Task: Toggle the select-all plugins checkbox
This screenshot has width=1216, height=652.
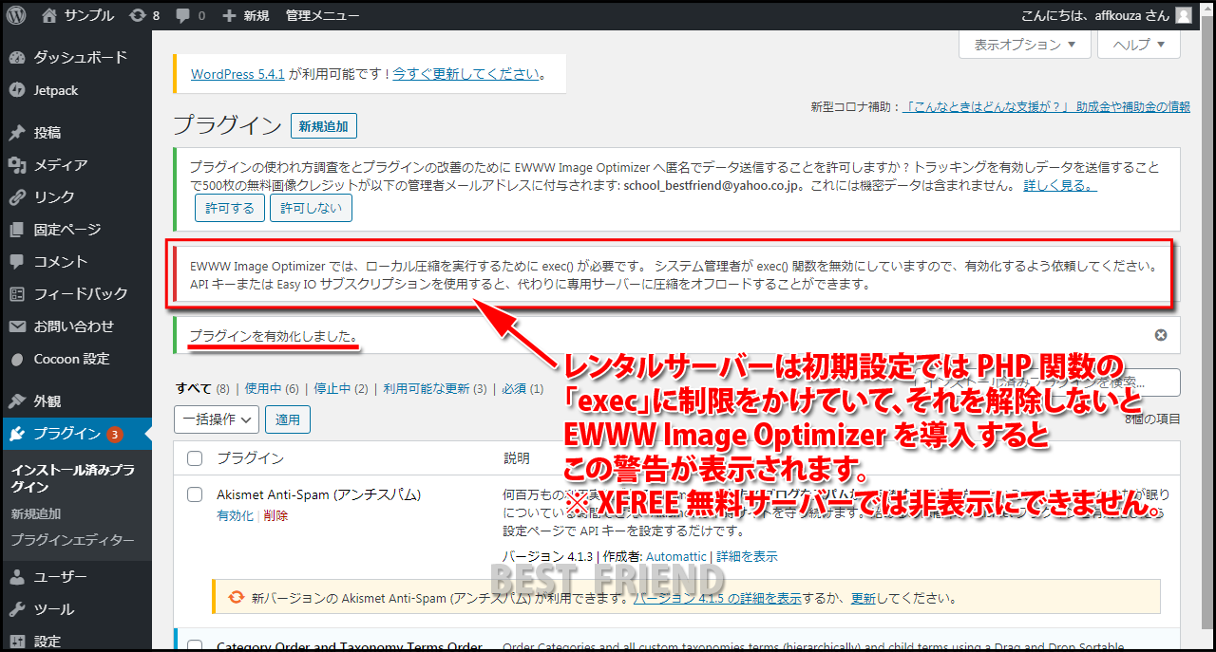Action: click(195, 458)
